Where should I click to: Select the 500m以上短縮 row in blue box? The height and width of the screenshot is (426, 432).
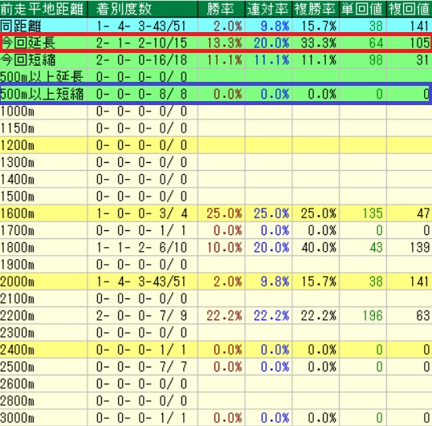215,94
